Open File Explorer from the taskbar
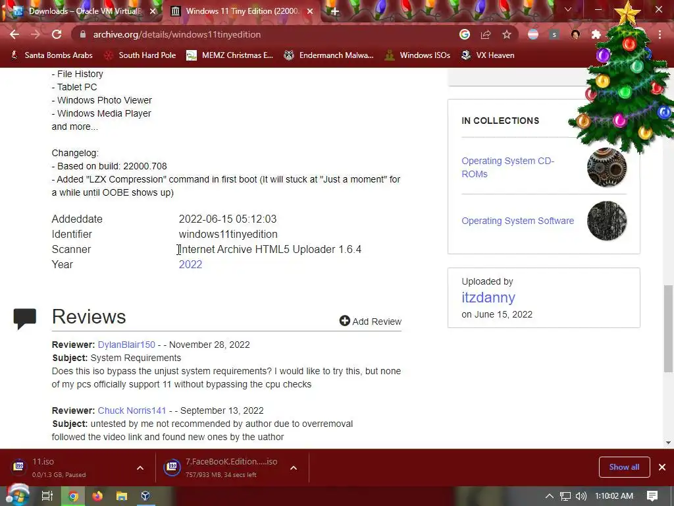This screenshot has height=506, width=674. pos(122,496)
